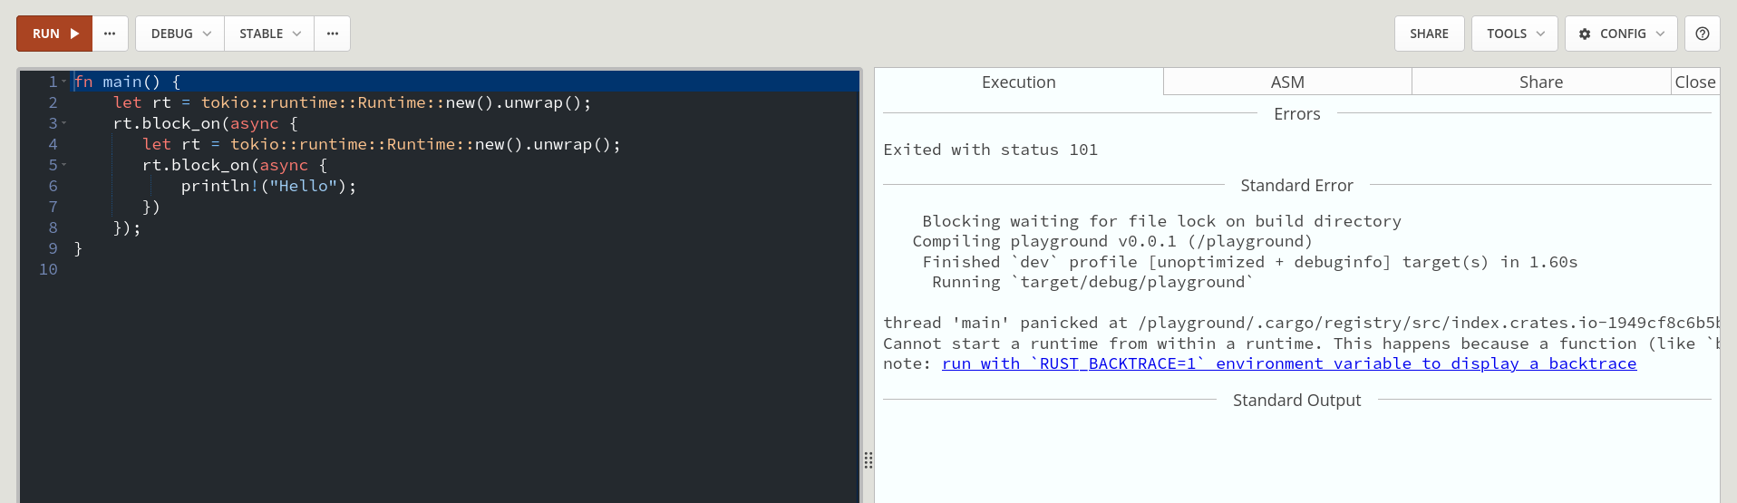Expand the DEBUG mode dropdown
This screenshot has height=503, width=1737.
180,34
